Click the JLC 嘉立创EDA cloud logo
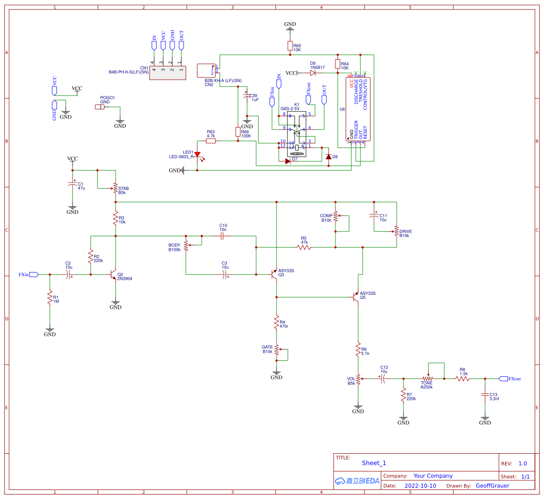544x499 pixels. (356, 480)
